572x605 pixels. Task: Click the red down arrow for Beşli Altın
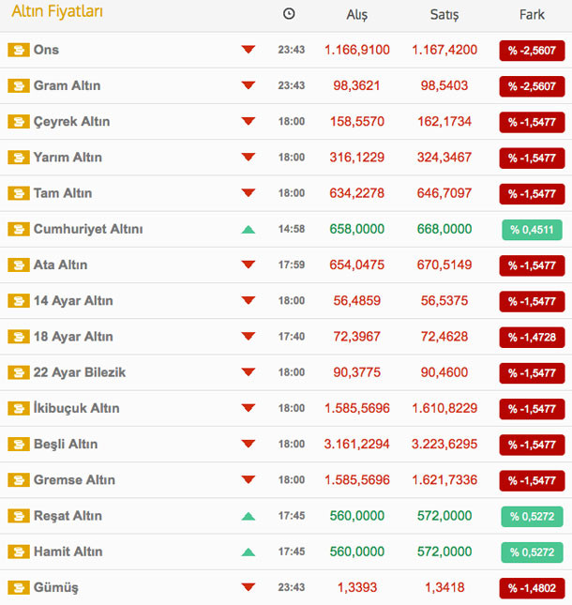pyautogui.click(x=248, y=444)
